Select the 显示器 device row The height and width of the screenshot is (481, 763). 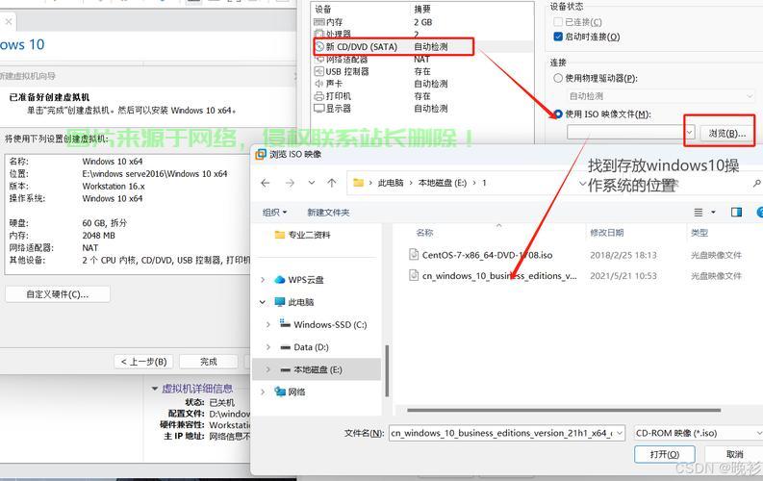pos(421,109)
